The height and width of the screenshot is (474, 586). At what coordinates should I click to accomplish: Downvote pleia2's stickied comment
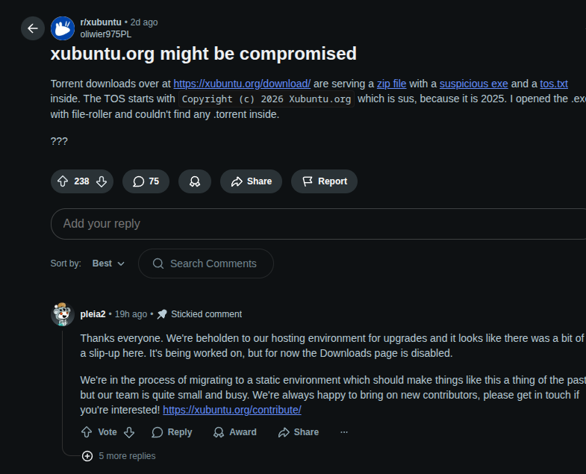pyautogui.click(x=128, y=432)
